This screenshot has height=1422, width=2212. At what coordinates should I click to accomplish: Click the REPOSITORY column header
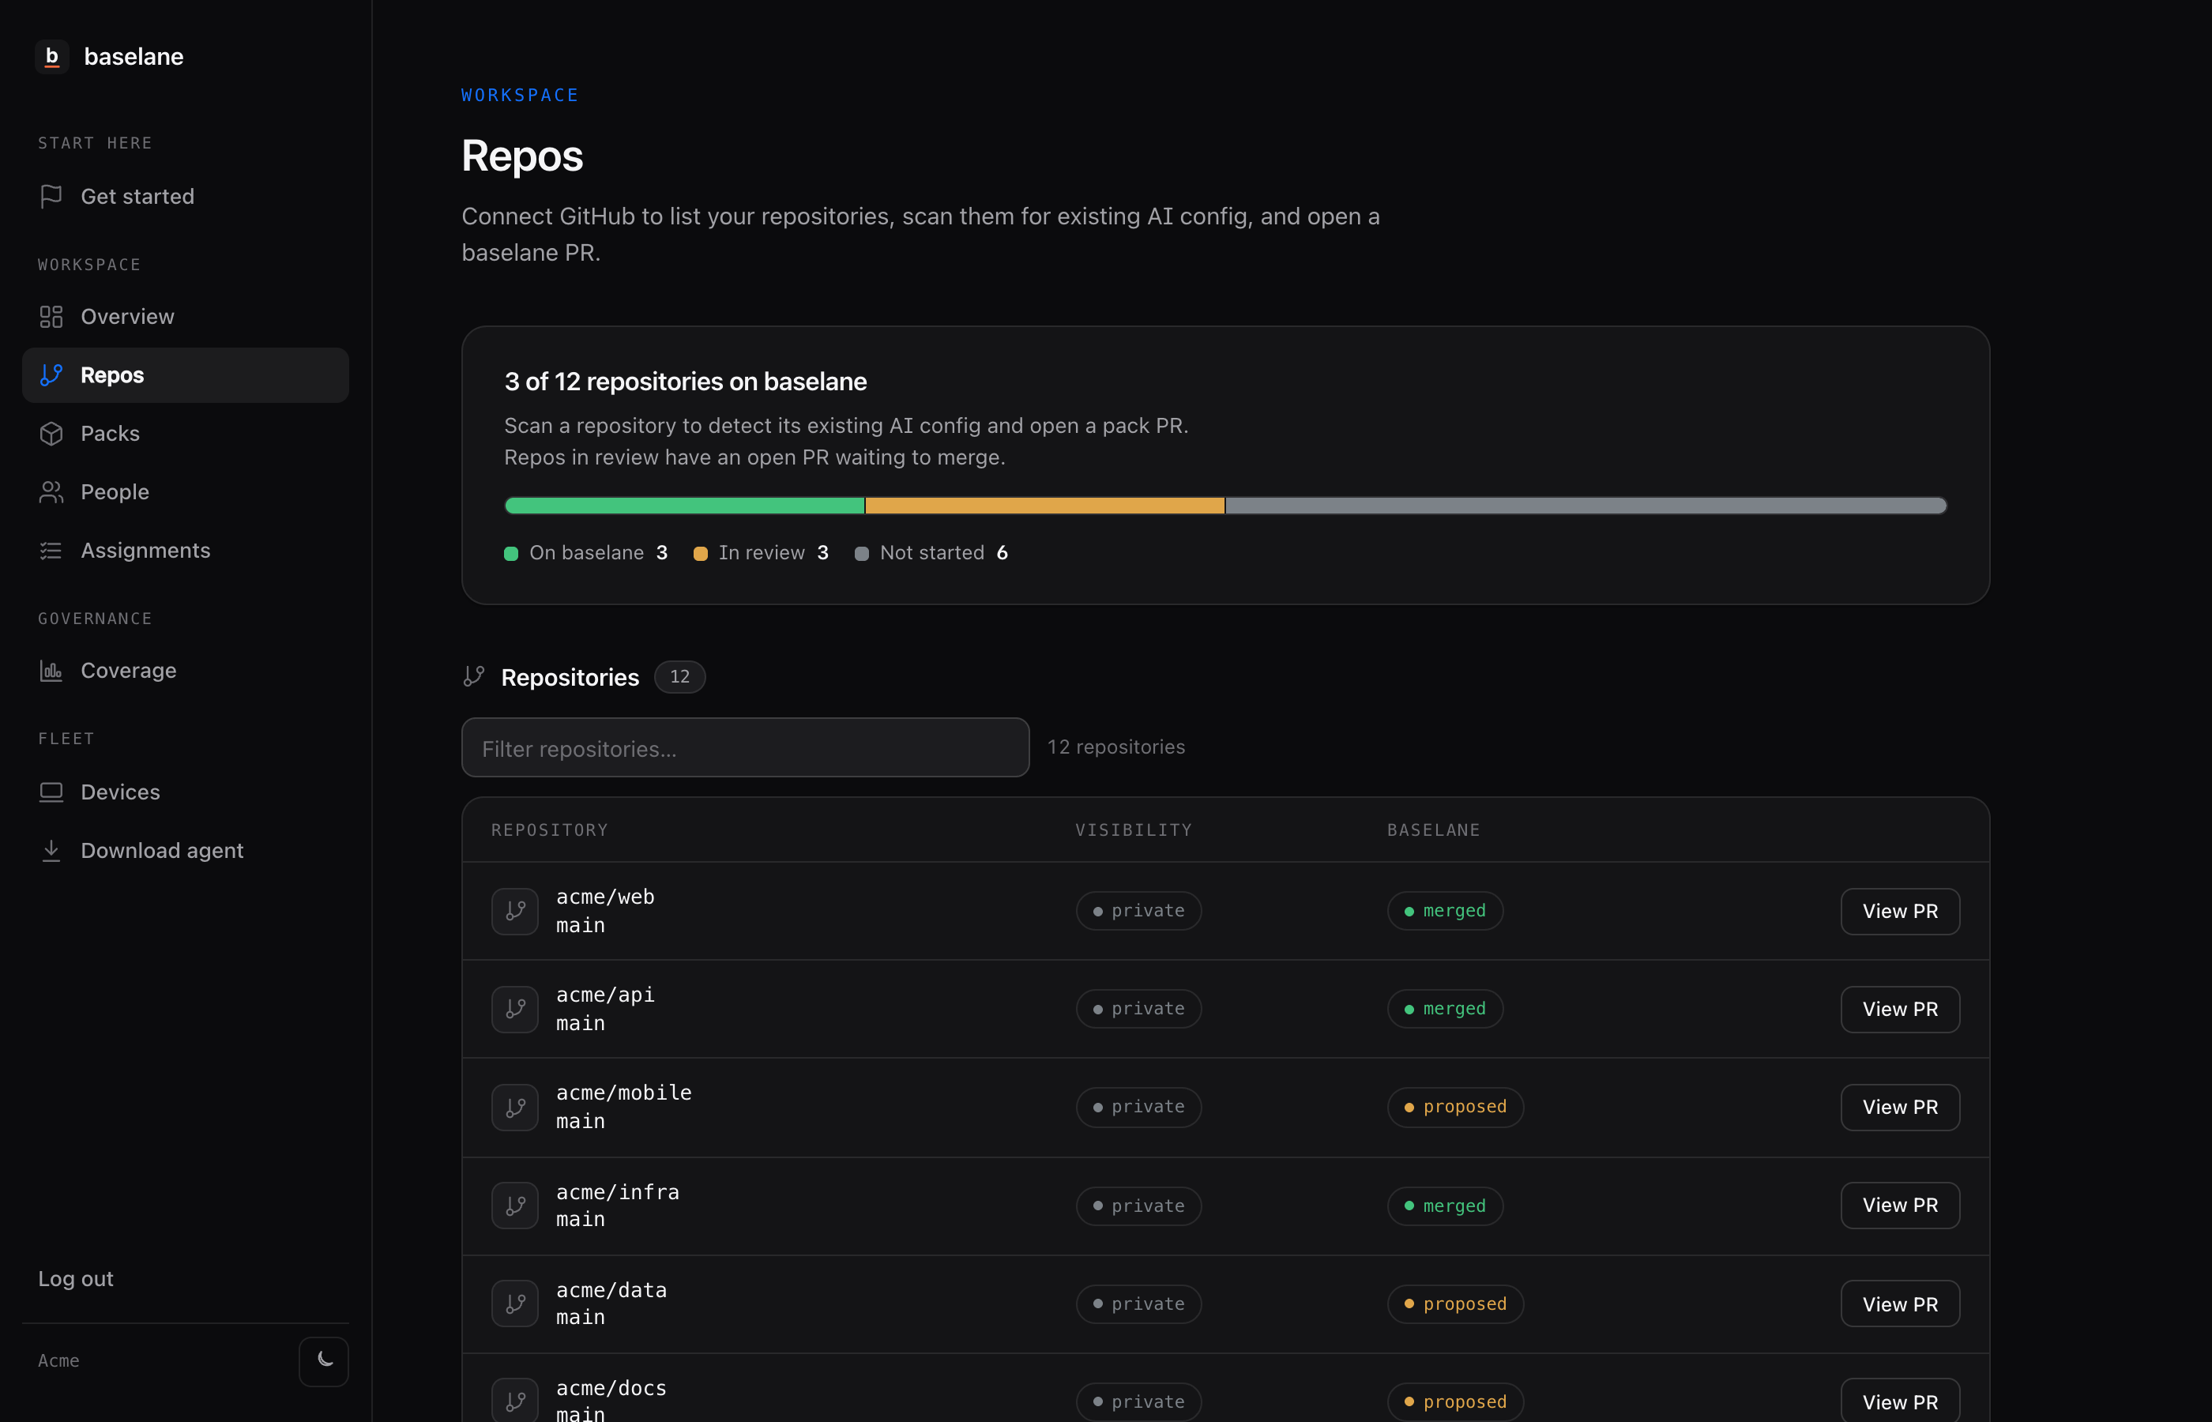pos(549,830)
